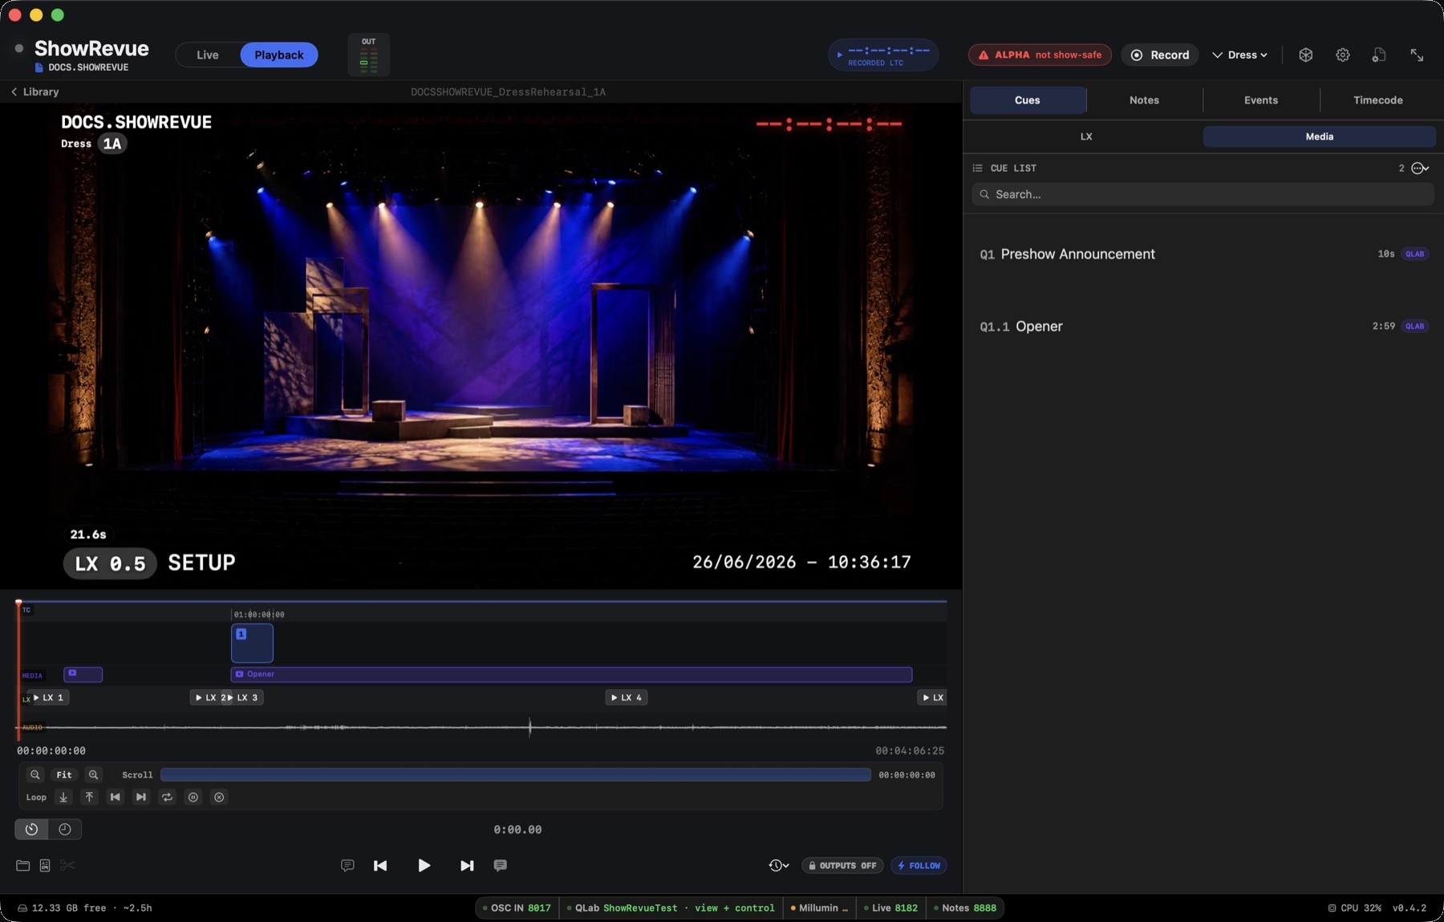Click the OUT audio level meter
This screenshot has height=922, width=1444.
coord(369,55)
